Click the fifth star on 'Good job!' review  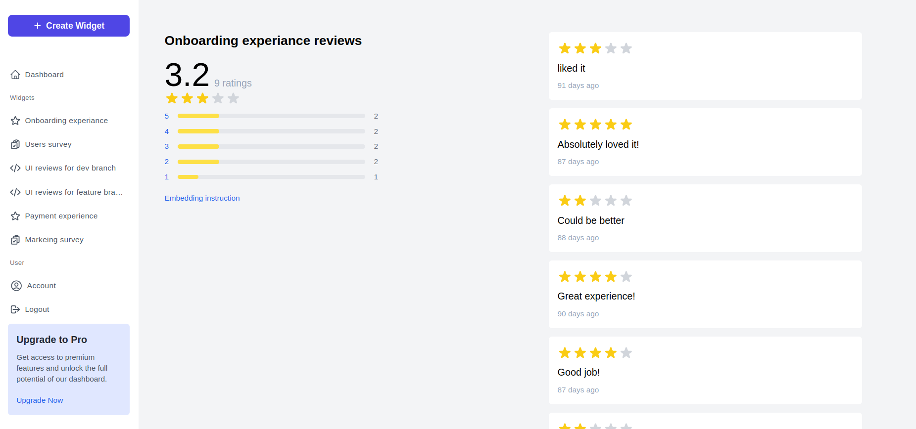point(626,352)
